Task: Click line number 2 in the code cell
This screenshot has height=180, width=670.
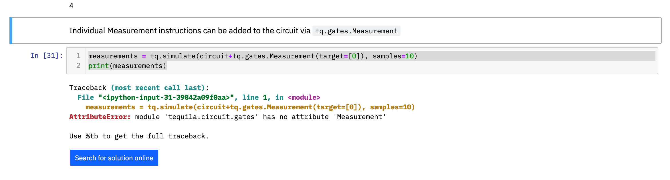Action: (78, 66)
